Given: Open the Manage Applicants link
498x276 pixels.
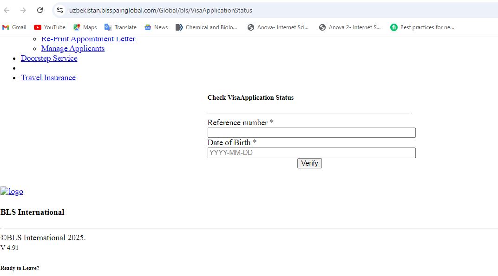Looking at the screenshot, I should (72, 48).
